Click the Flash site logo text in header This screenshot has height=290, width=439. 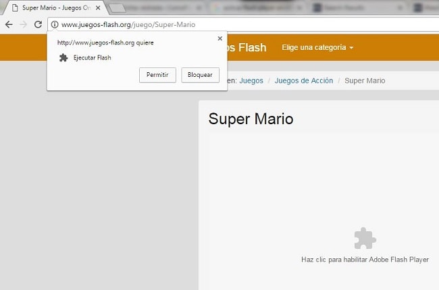click(x=247, y=47)
